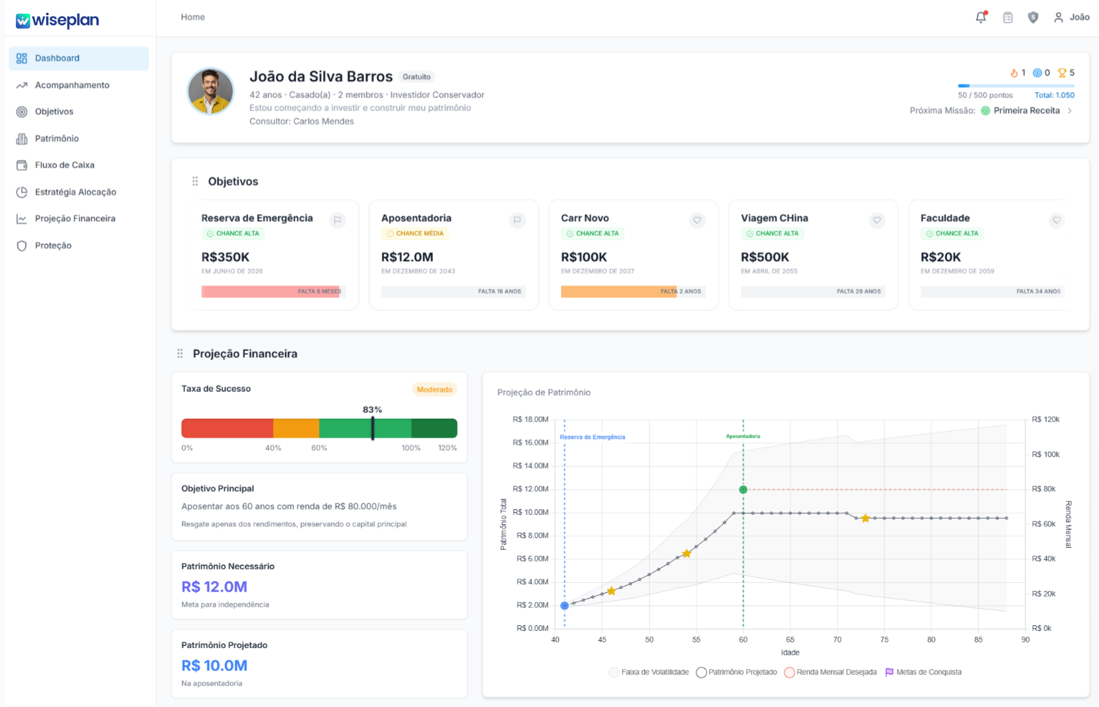Open Objetivos in the sidebar

click(x=79, y=112)
